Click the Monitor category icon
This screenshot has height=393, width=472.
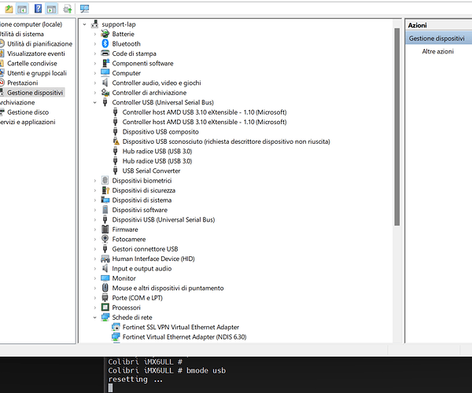(x=105, y=277)
